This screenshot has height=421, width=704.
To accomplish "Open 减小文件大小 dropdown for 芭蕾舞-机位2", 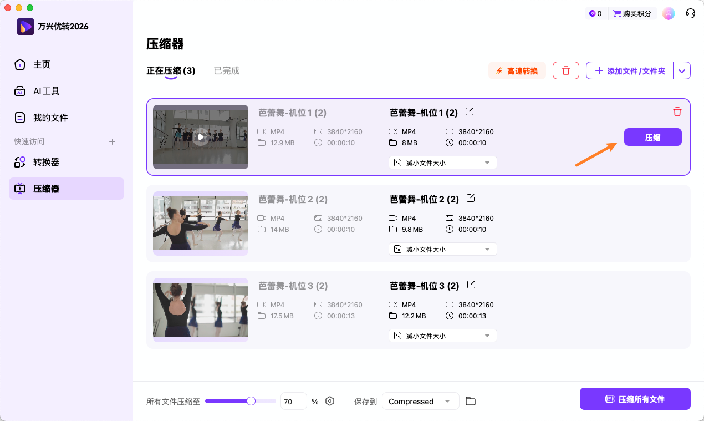I will [x=442, y=248].
